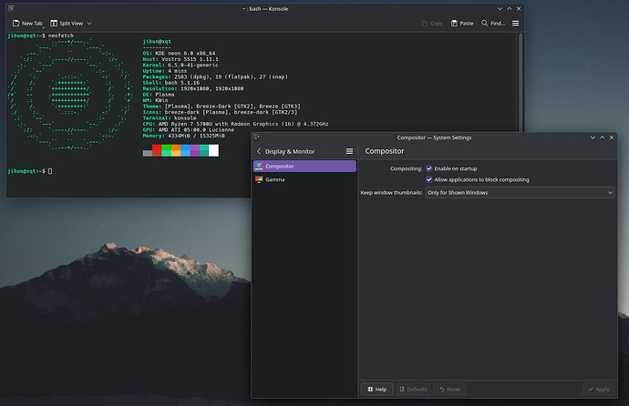Click Paste in Konsole toolbar
Viewport: 629px width, 406px height.
pyautogui.click(x=462, y=24)
